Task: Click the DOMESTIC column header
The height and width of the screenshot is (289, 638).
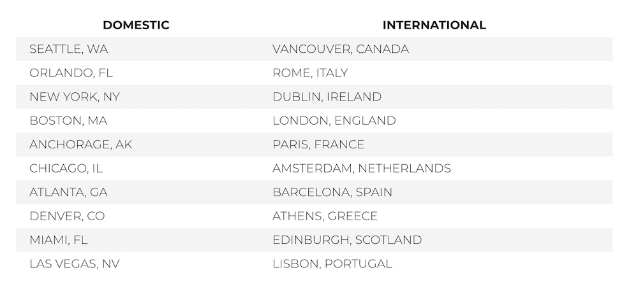Action: coord(136,25)
